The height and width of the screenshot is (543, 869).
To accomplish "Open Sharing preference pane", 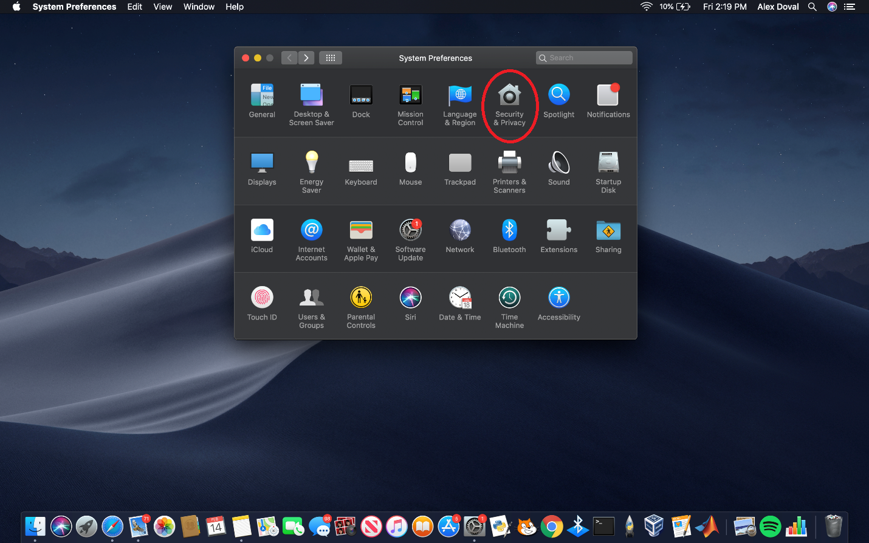I will (x=608, y=236).
